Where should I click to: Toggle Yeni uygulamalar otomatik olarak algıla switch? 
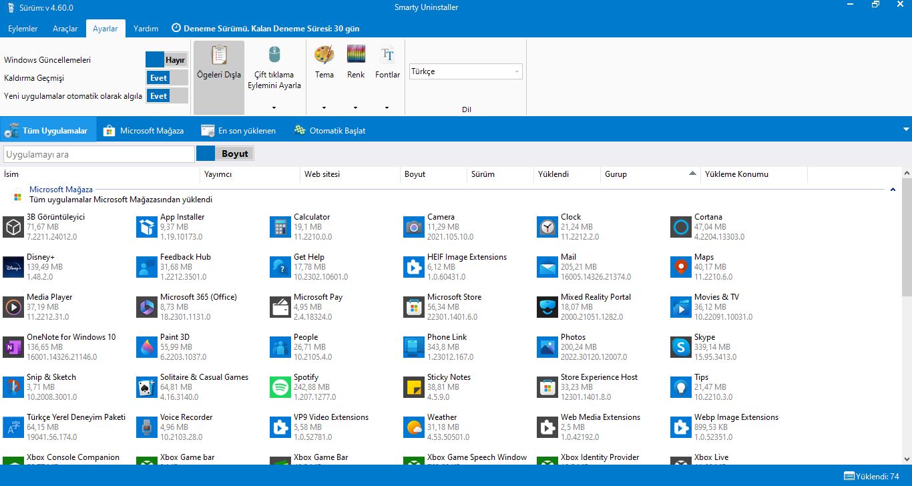[x=167, y=95]
